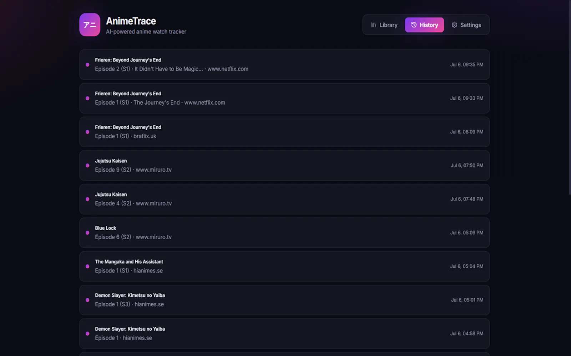Click the Library books icon
571x356 pixels.
point(374,25)
